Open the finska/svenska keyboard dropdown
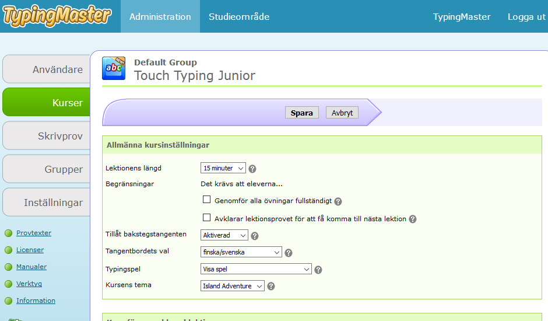The image size is (548, 321). 241,252
